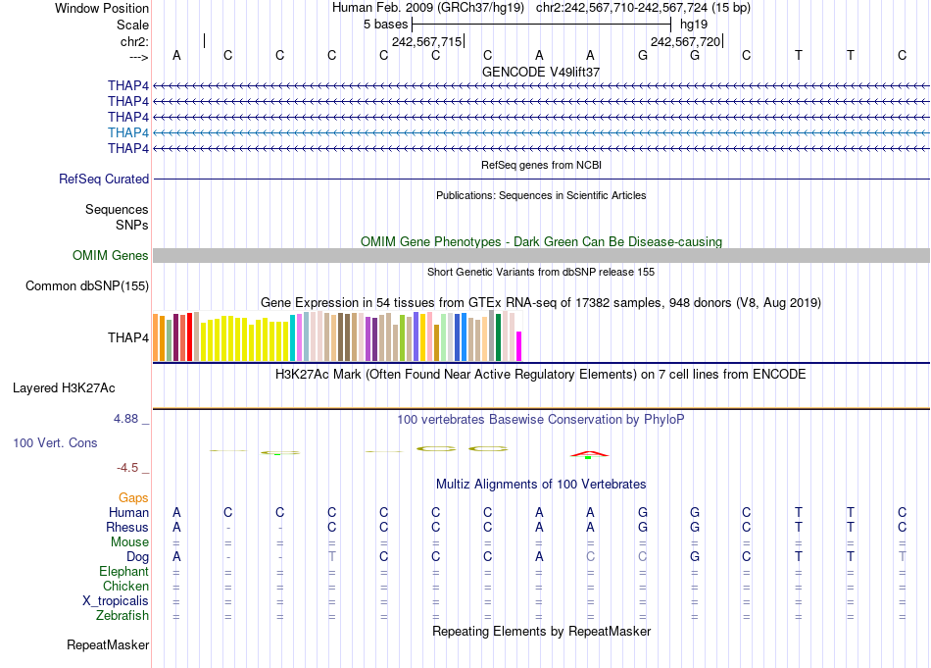Click the Human Feb. 2009 (GRCh37/hg19) text
The width and height of the screenshot is (931, 668).
[428, 8]
